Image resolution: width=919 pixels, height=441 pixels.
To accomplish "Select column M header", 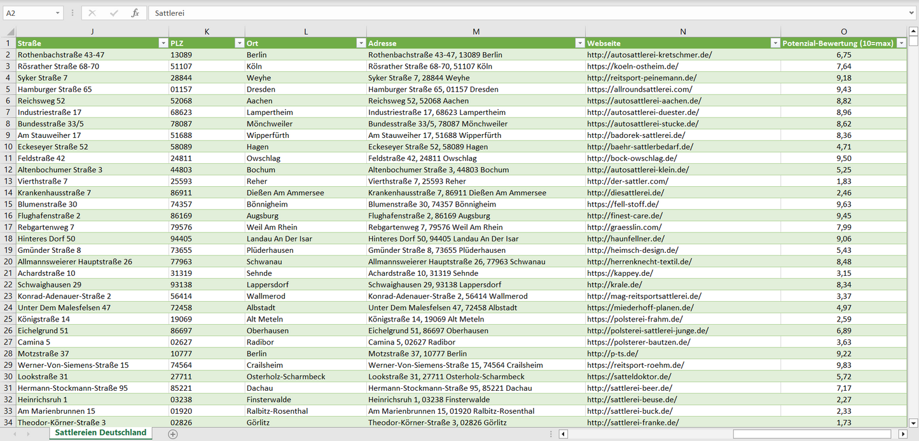I will tap(476, 32).
